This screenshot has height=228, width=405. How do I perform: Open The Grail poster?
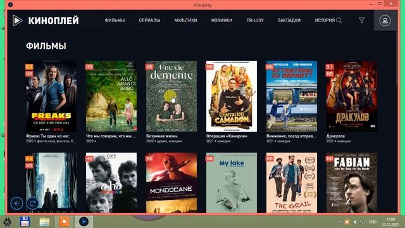tap(292, 182)
